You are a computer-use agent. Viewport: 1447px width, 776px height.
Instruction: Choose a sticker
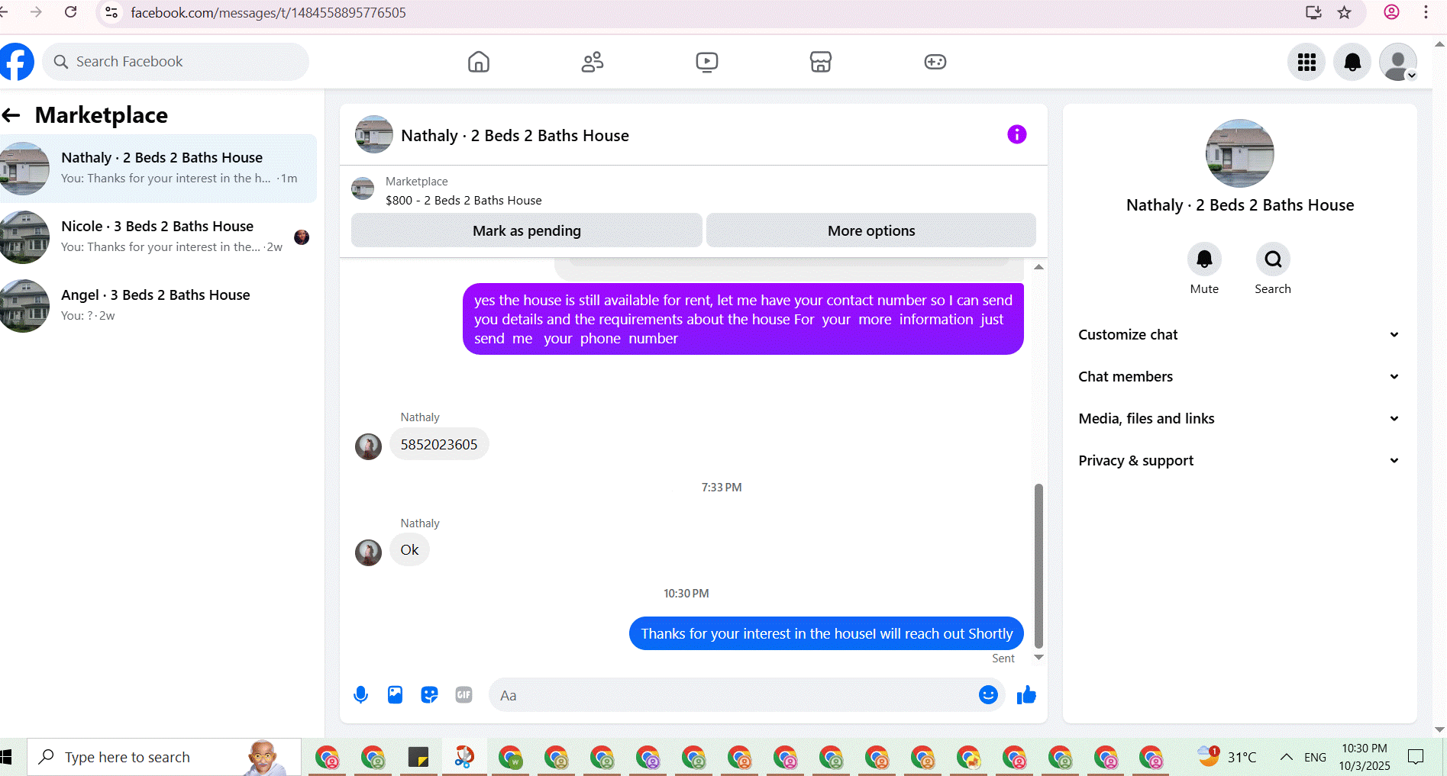click(429, 695)
